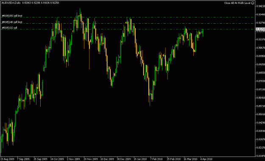The width and height of the screenshot is (265, 161).
Task: Click the '10 Dec 2009' date label
Action: (x=107, y=159)
